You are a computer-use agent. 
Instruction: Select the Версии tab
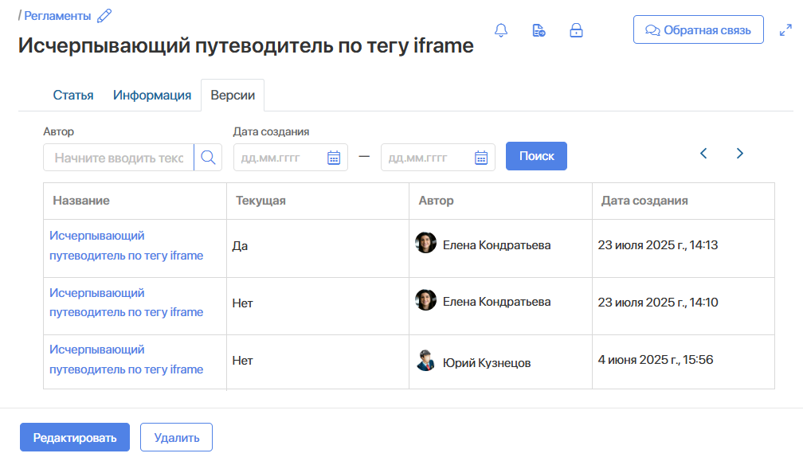[x=233, y=96]
